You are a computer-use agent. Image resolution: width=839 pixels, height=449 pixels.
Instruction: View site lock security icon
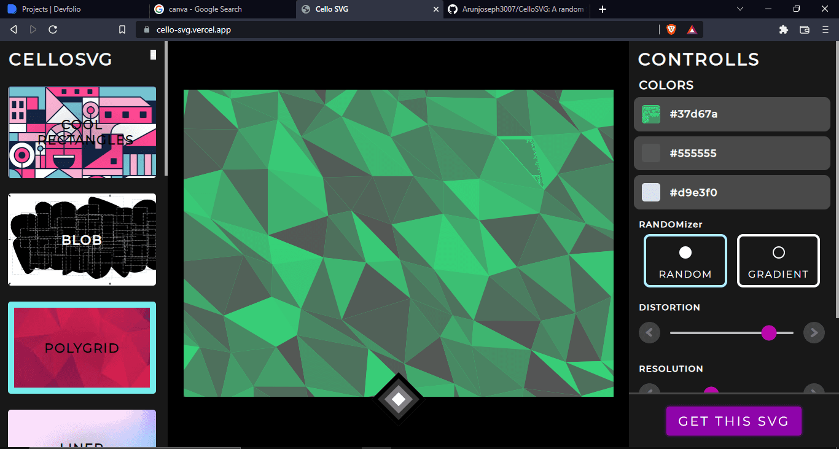coord(146,29)
